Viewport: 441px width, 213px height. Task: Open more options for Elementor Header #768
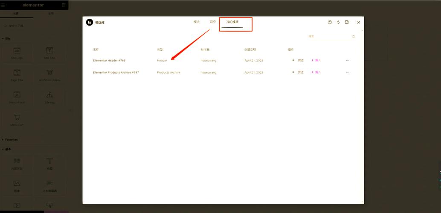[x=348, y=60]
